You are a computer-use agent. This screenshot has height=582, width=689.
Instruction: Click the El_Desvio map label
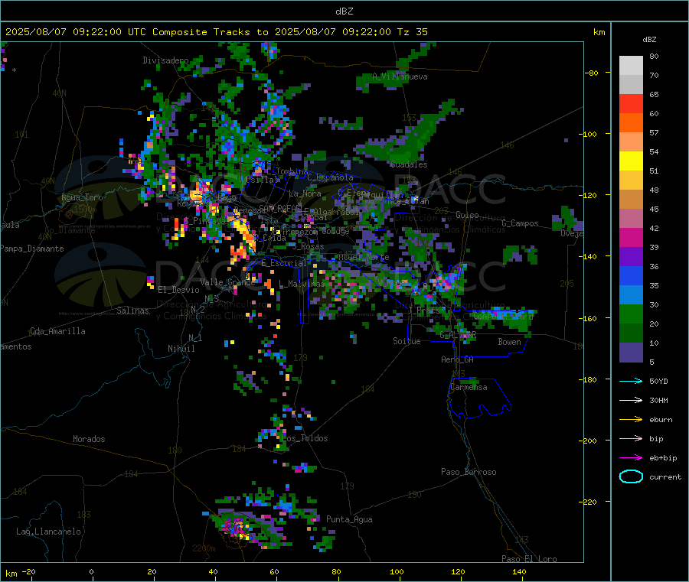(178, 290)
